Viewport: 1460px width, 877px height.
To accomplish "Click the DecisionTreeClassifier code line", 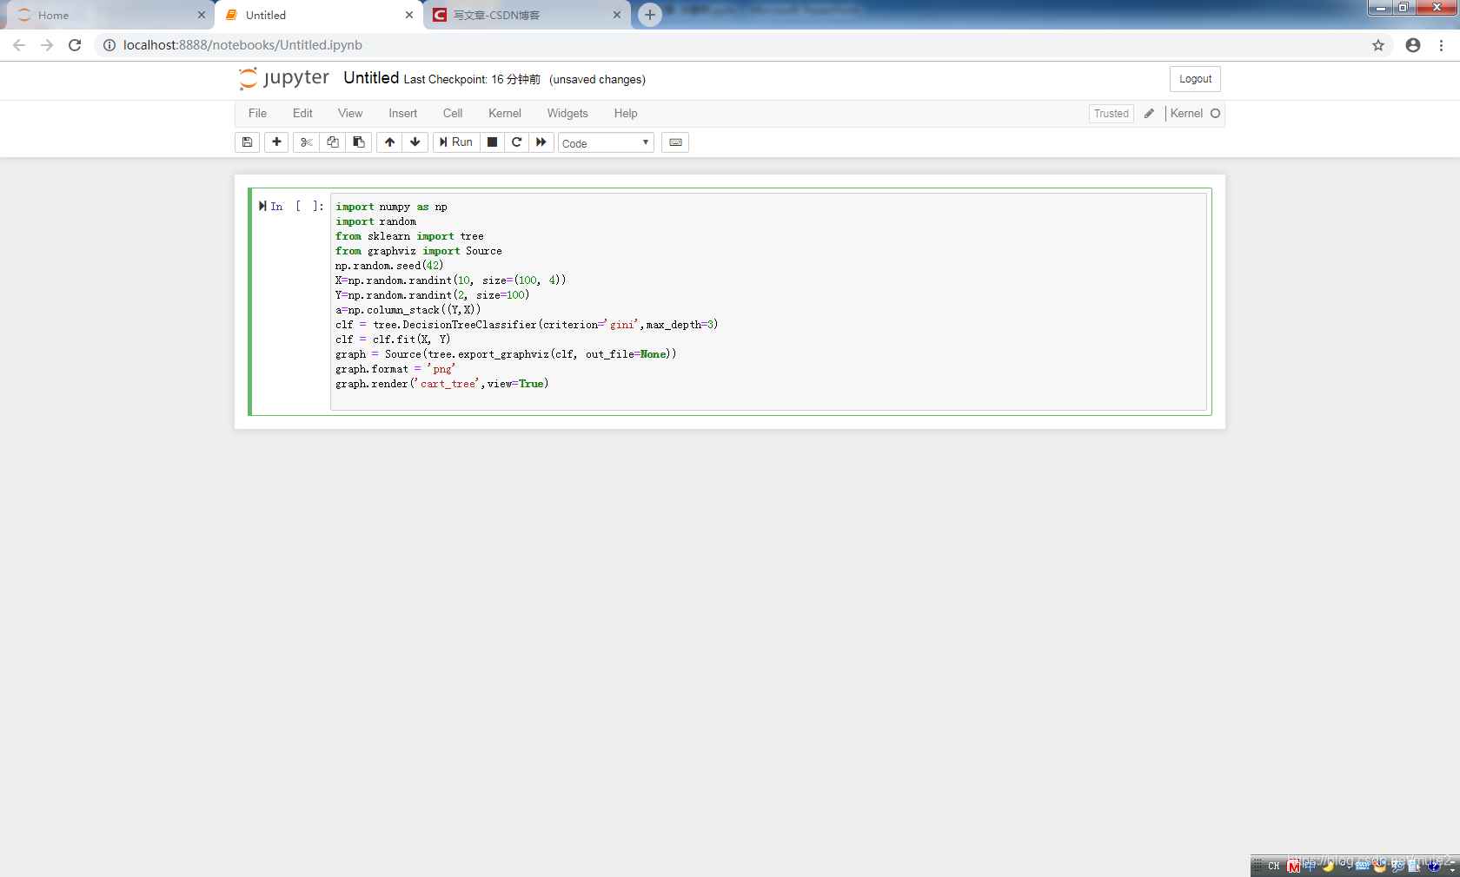I will click(x=527, y=325).
